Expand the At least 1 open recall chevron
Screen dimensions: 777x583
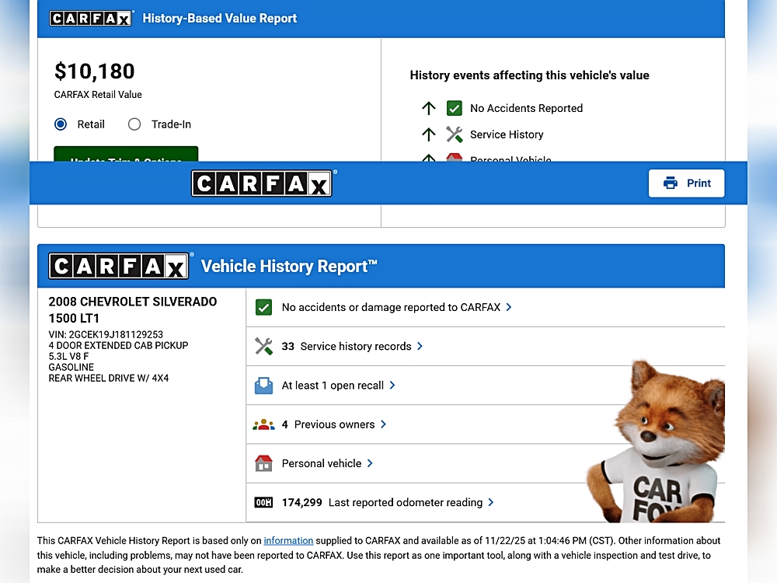tap(392, 386)
